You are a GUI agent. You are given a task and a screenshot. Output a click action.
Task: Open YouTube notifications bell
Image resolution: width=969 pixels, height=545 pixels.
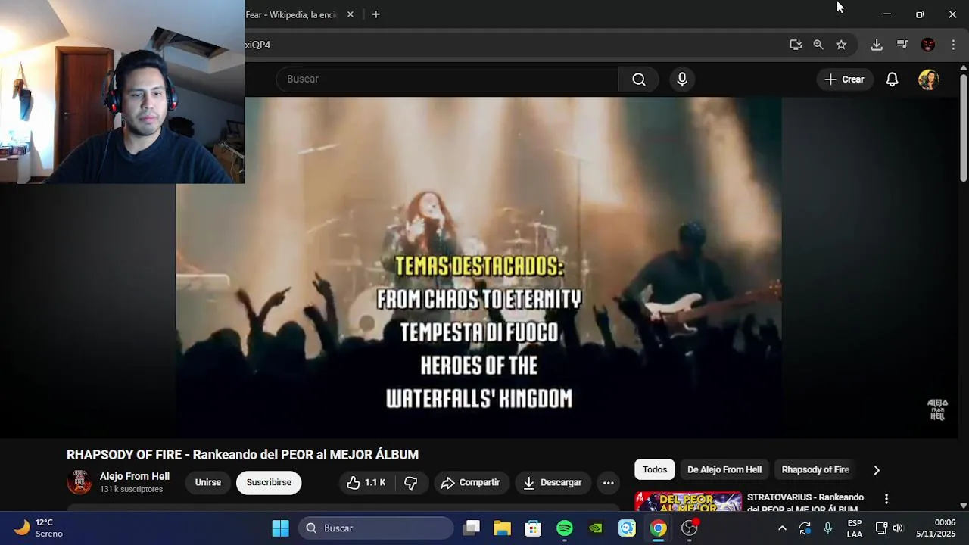pyautogui.click(x=893, y=79)
